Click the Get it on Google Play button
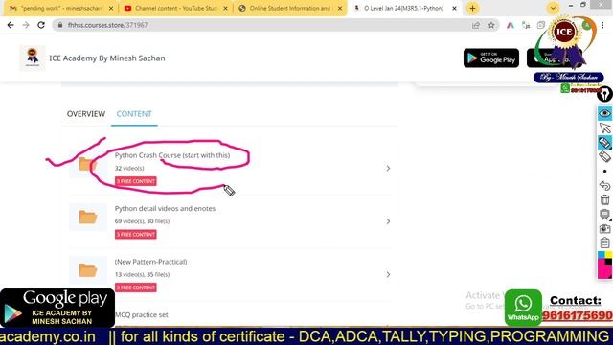 tap(491, 57)
